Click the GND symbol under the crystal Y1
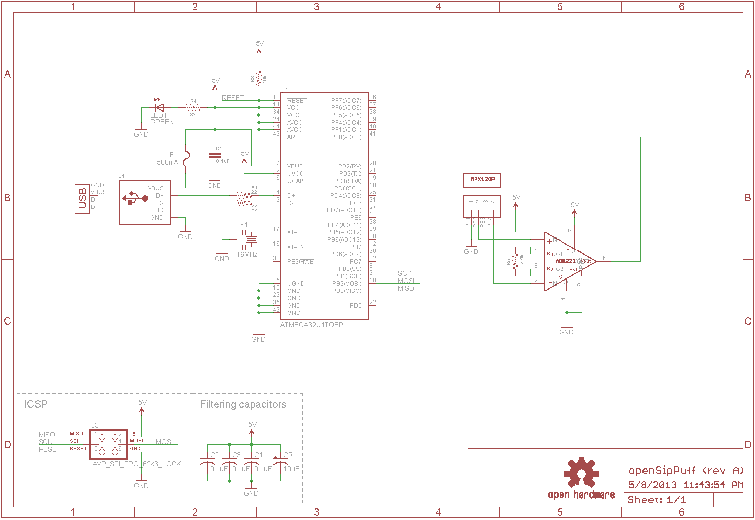The width and height of the screenshot is (755, 520). point(222,256)
